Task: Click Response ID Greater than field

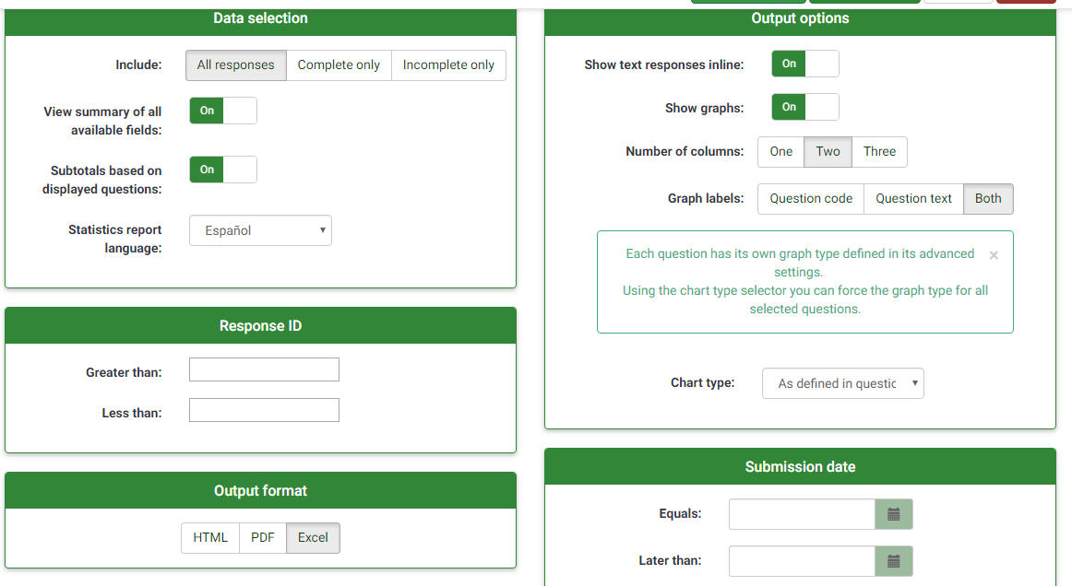Action: [x=264, y=369]
